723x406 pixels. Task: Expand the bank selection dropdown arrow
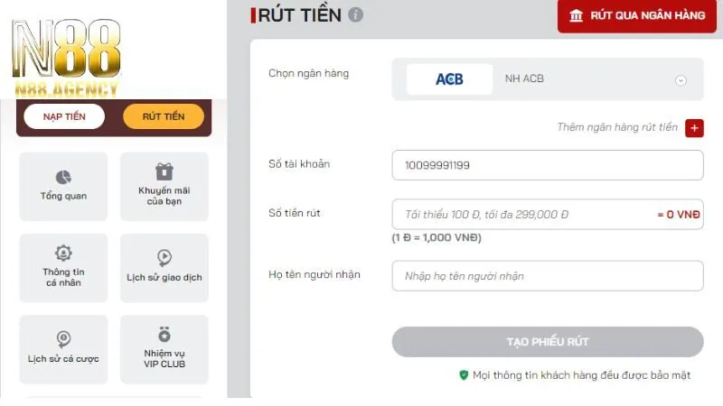click(x=681, y=79)
